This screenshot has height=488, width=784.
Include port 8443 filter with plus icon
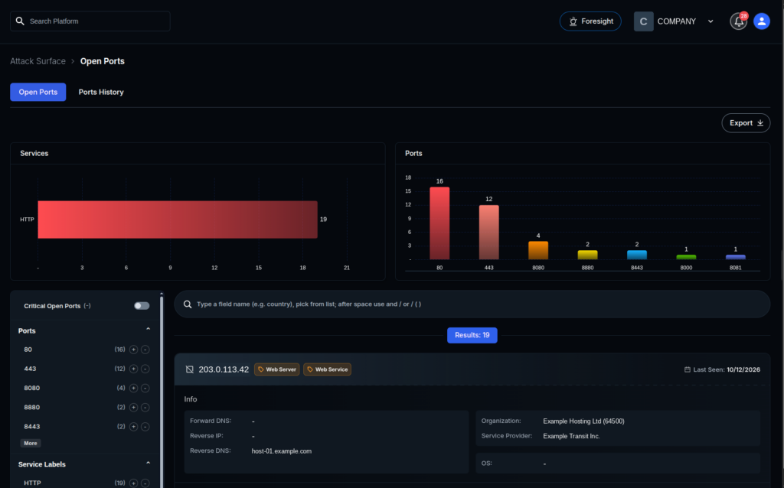(x=133, y=427)
